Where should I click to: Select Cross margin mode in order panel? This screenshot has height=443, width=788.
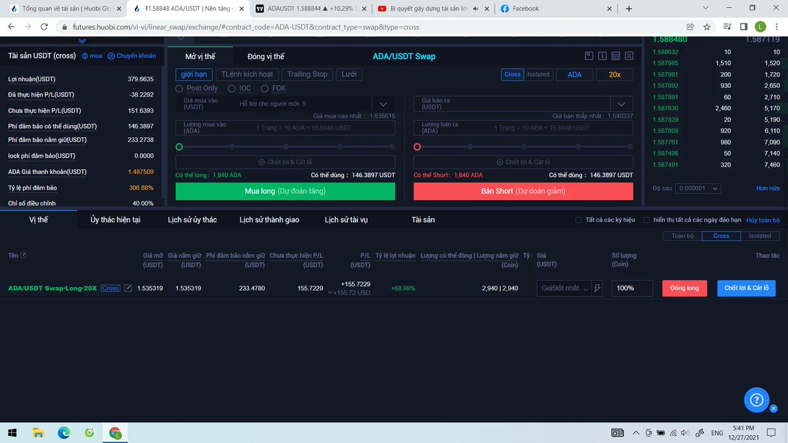pos(512,74)
